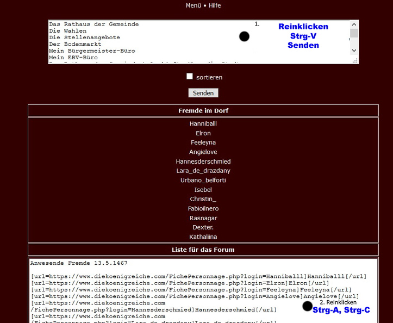
Task: Enable the sortieren checkbox
Action: [190, 77]
